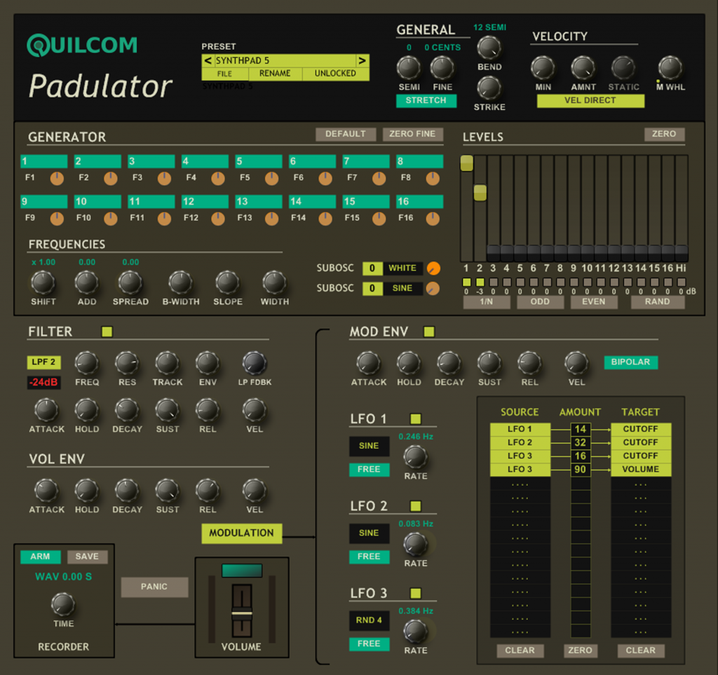Toggle the LFO 2 enable square
The image size is (718, 675).
pyautogui.click(x=416, y=506)
